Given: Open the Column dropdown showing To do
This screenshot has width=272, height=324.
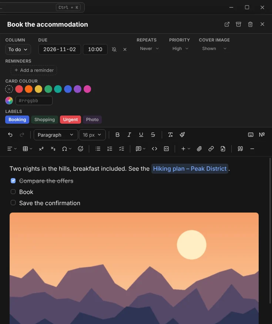Looking at the screenshot, I should [18, 49].
